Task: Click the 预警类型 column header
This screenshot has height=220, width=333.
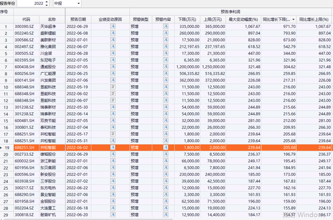Action: click(141, 19)
